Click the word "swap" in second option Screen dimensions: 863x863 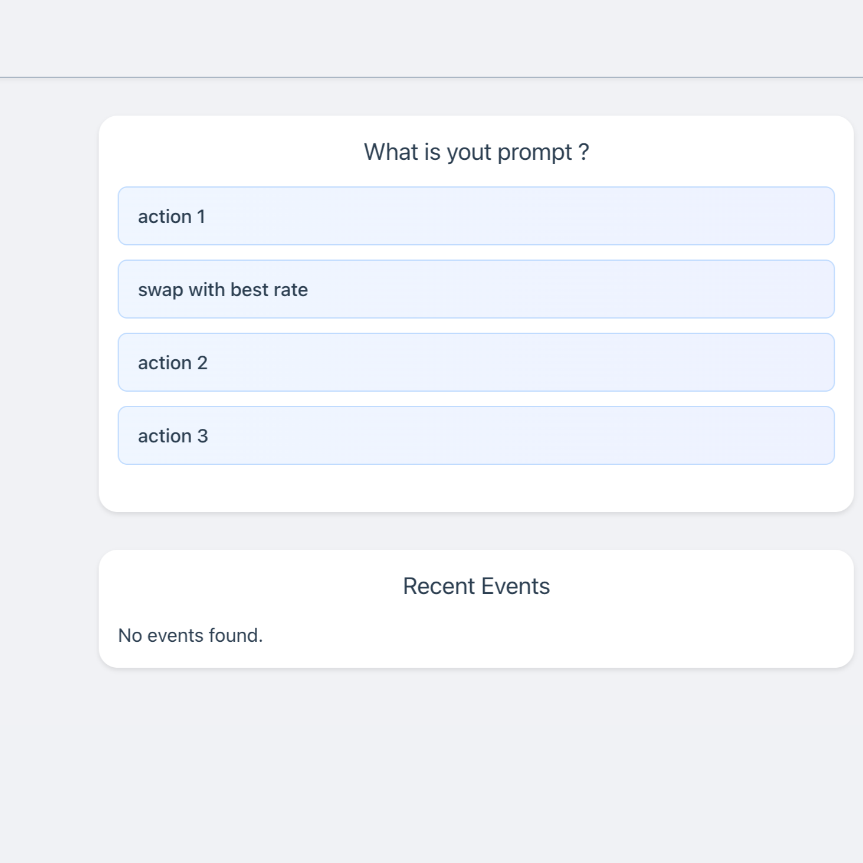tap(160, 290)
